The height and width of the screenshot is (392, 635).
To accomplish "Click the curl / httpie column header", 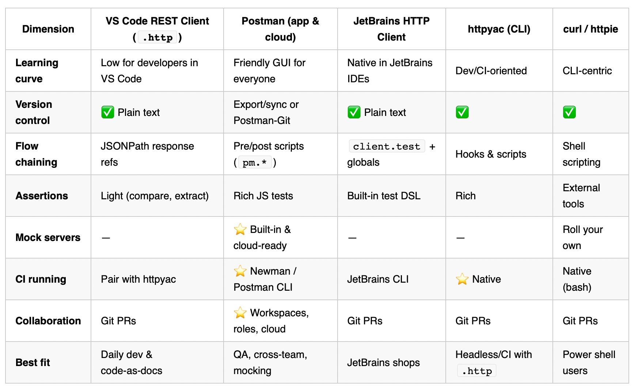I will click(x=590, y=29).
